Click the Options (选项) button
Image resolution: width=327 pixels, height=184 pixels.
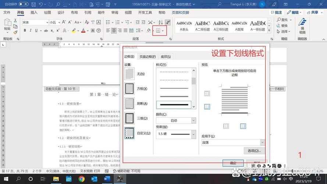tap(254, 151)
